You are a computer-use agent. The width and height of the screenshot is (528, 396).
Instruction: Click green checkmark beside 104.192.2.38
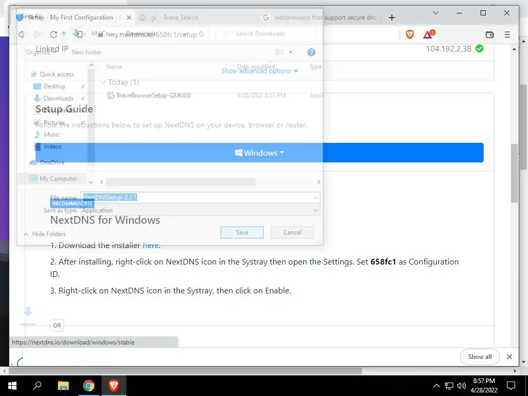(x=480, y=49)
